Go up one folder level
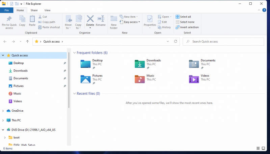270x154 pixels. tap(27, 41)
